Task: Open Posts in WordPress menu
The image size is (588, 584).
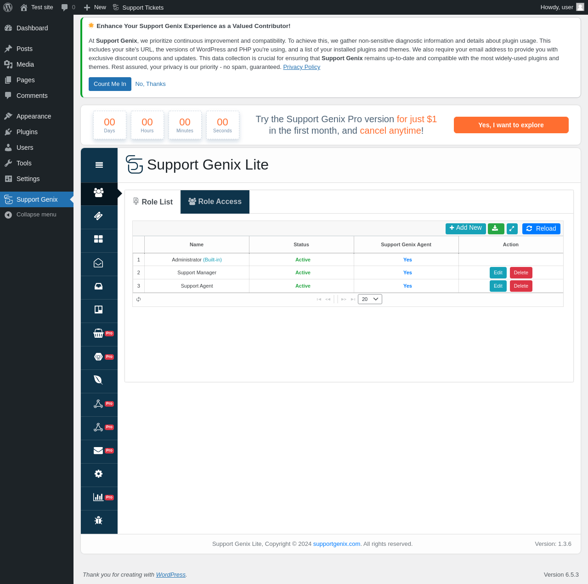Action: coord(37,49)
